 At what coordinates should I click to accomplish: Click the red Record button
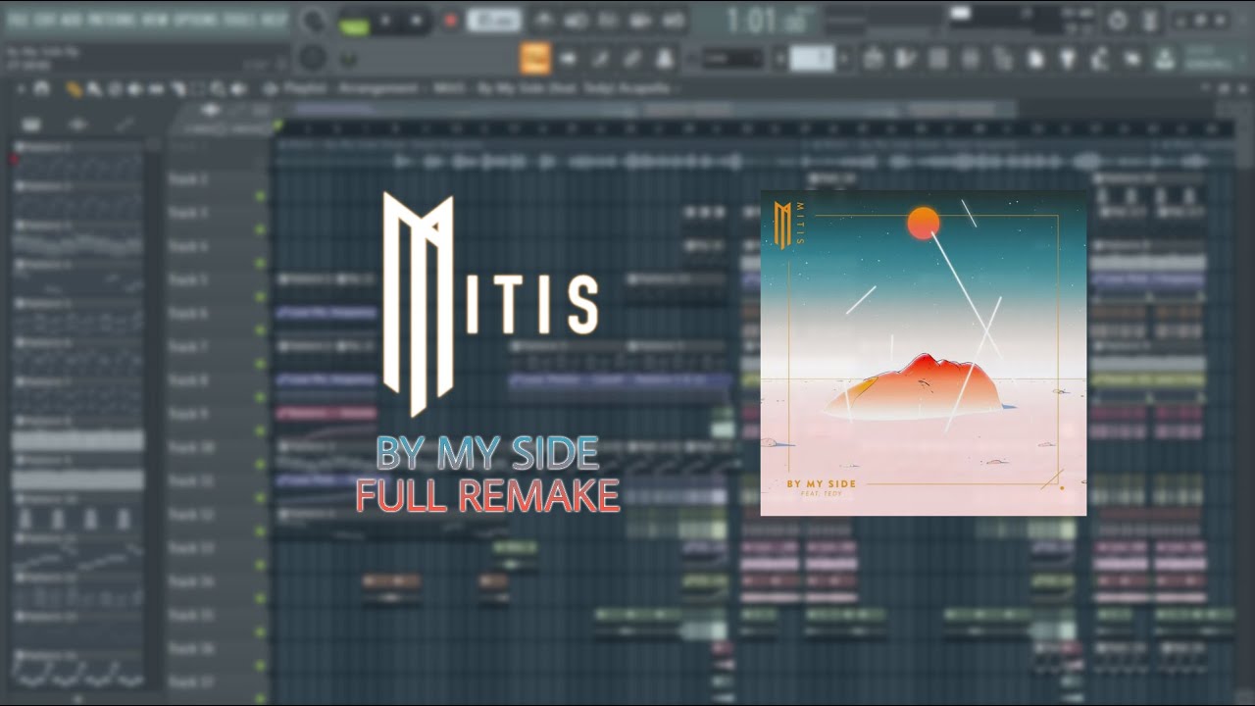(451, 21)
